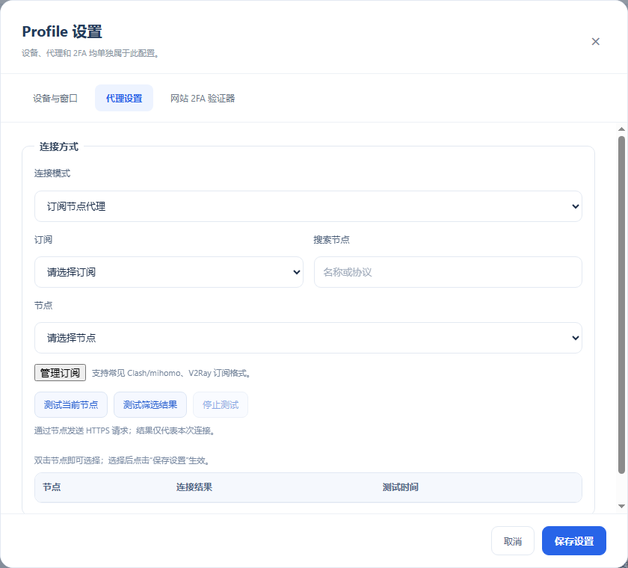Click the 保存设置 button
The image size is (628, 568).
point(574,541)
